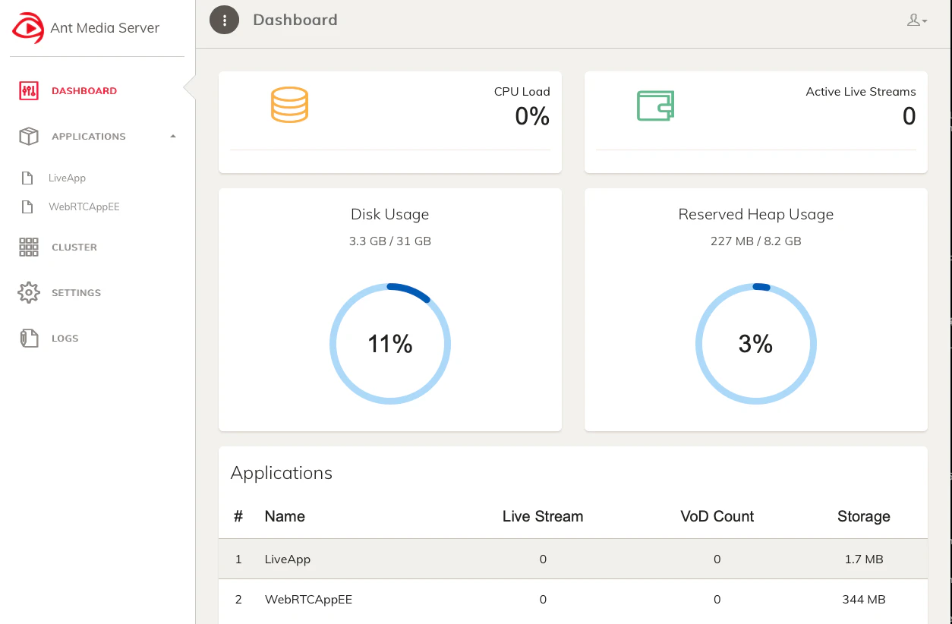
Task: Click the 3.3 GB / 31 GB text
Action: tap(390, 241)
